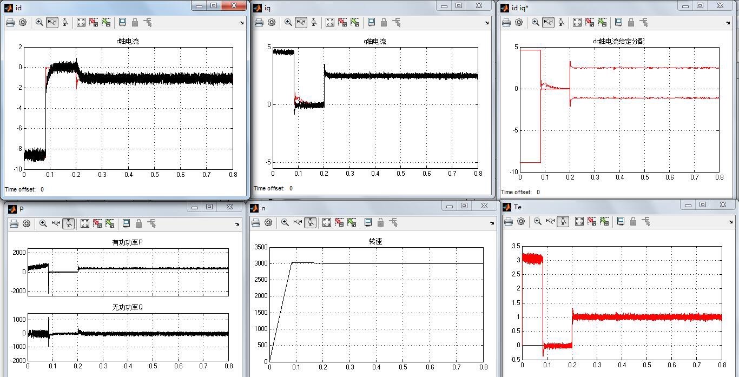Screen dimensions: 739x377
Task: Click the '有功功率P' subplot title
Action: point(128,242)
